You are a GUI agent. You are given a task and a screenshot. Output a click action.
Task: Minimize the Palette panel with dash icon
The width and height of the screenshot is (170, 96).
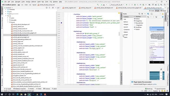click(145, 14)
